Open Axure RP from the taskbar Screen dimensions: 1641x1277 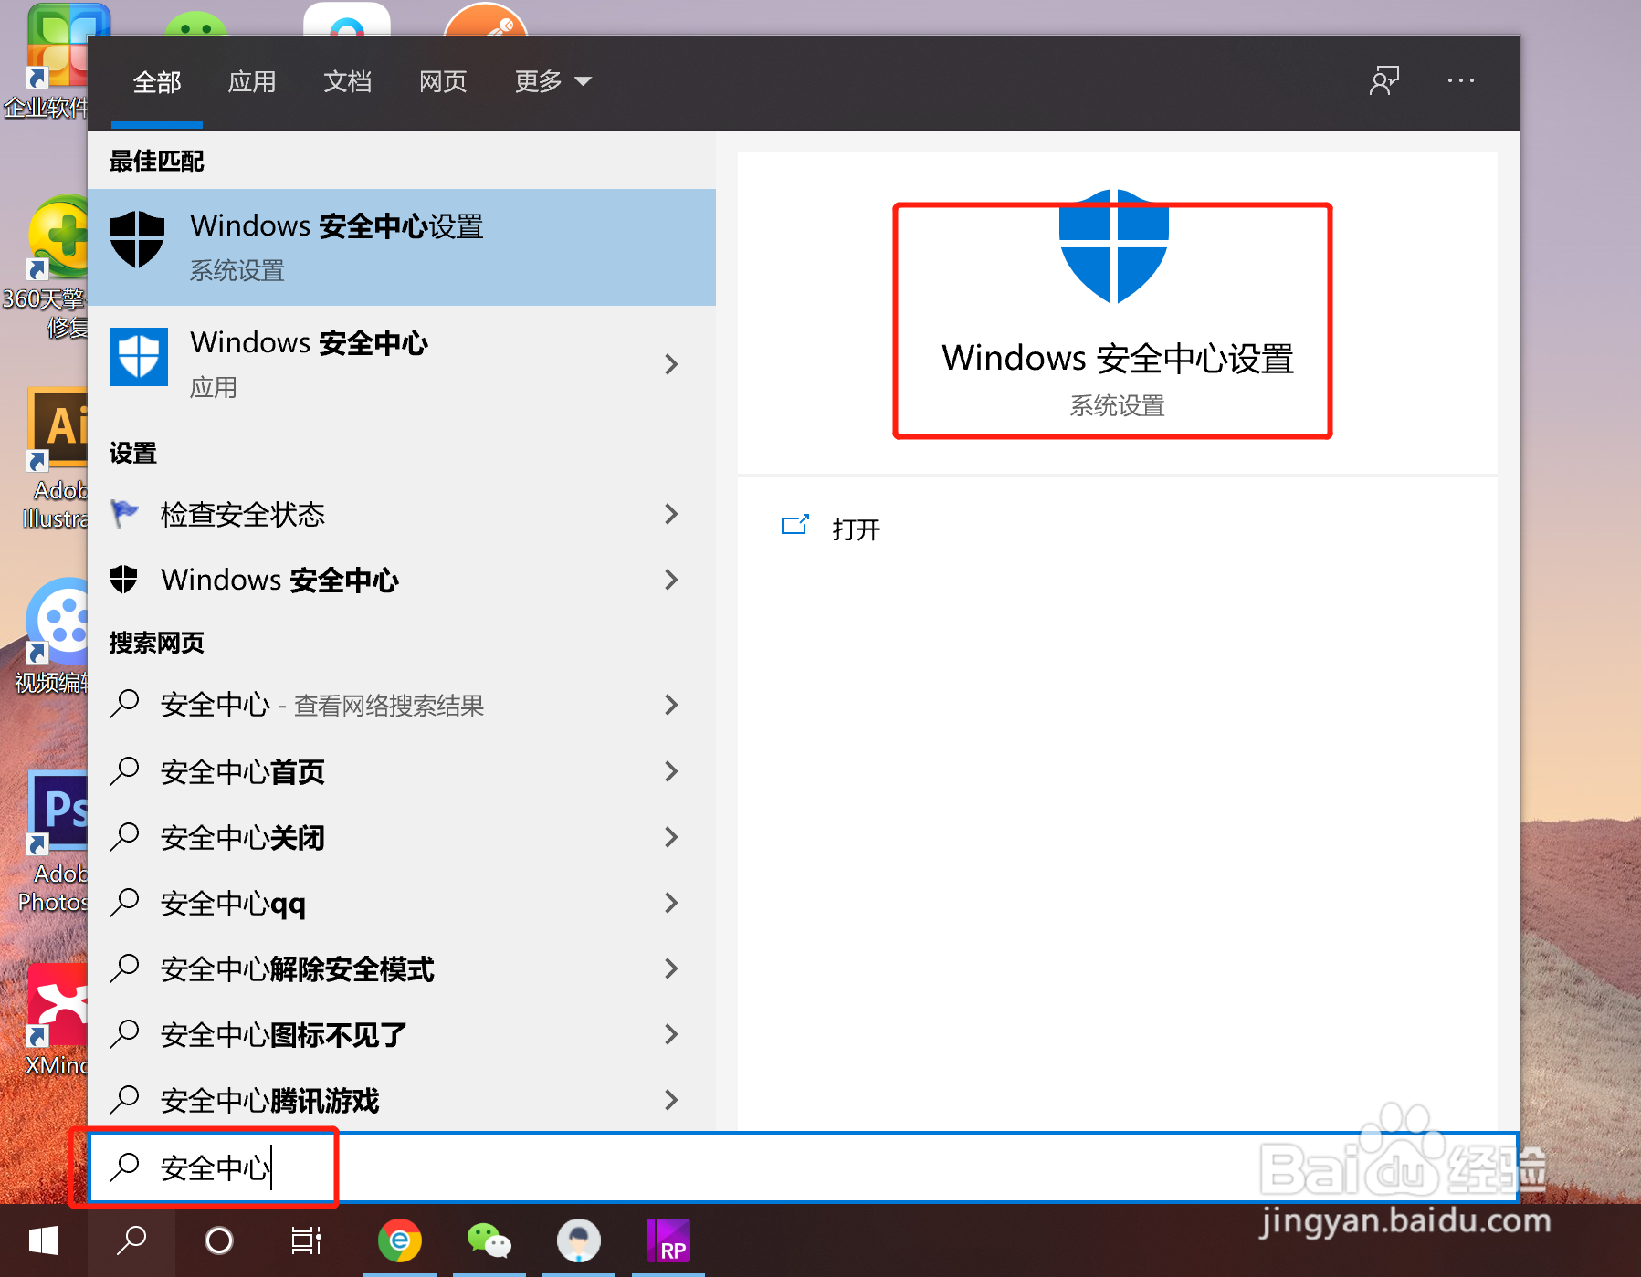[668, 1240]
